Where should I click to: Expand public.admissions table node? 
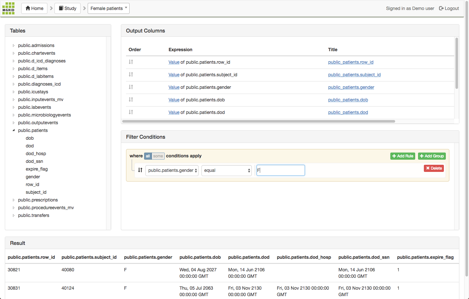coord(14,45)
